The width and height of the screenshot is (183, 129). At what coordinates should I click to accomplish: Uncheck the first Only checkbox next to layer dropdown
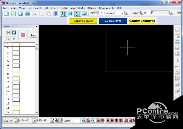pyautogui.click(x=97, y=13)
